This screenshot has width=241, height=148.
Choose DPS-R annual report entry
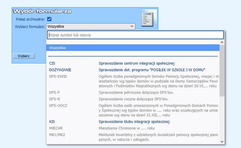pyautogui.click(x=133, y=99)
